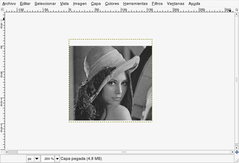The width and height of the screenshot is (239, 163).
Task: Open the Herramientas menu
Action: pyautogui.click(x=135, y=3)
